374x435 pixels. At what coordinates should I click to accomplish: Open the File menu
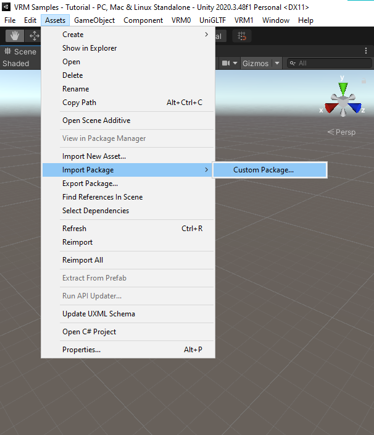pos(10,20)
